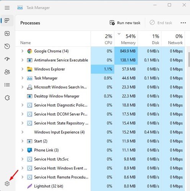Image resolution: width=190 pixels, height=191 pixels.
Task: Open the Performance page icon
Action: 7,34
